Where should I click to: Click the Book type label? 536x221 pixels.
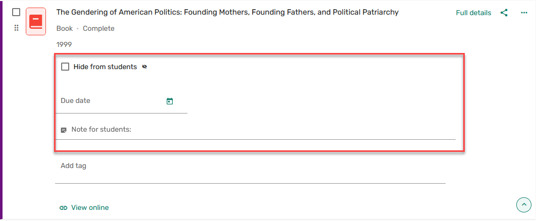(x=65, y=29)
